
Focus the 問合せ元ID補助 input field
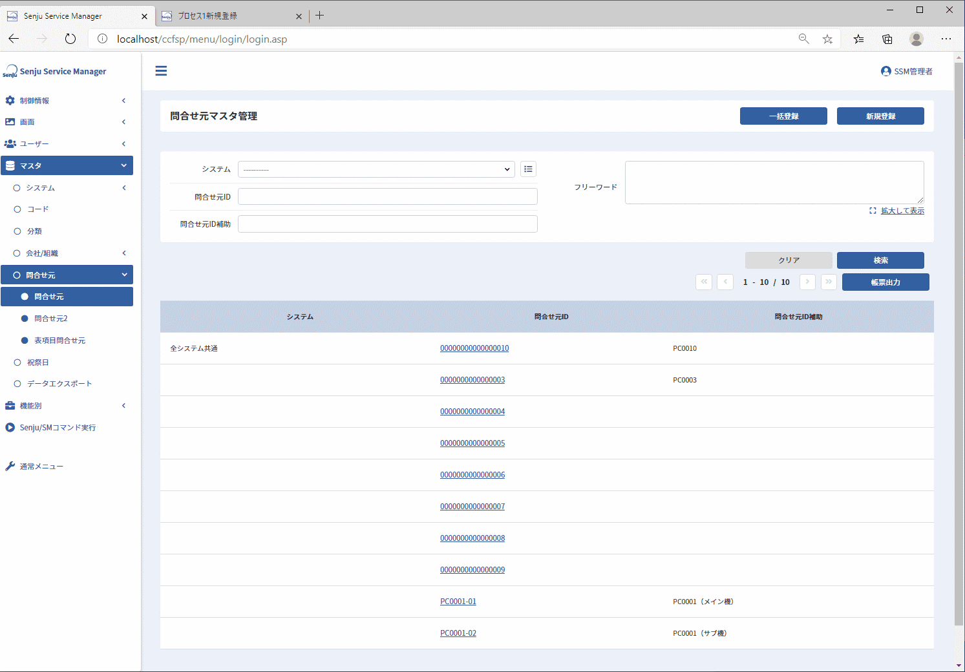[x=388, y=224]
